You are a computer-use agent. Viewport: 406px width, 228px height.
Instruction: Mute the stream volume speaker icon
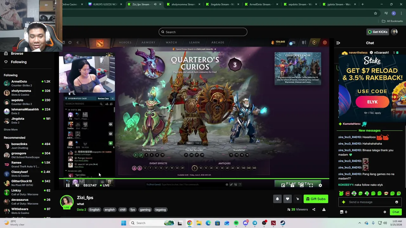click(77, 185)
